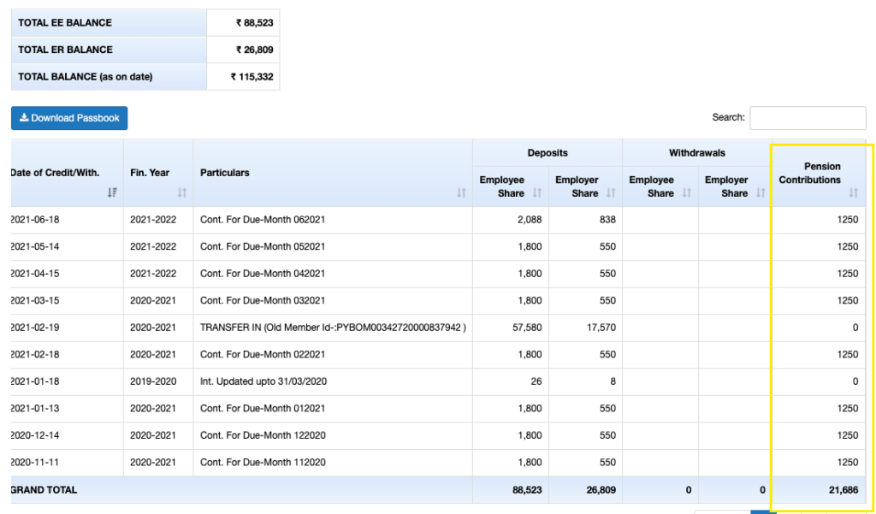876x514 pixels.
Task: Click the Fin. Year header text
Action: point(150,173)
